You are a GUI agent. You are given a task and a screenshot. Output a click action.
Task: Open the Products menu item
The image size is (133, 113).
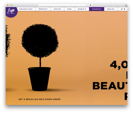[x=43, y=9]
